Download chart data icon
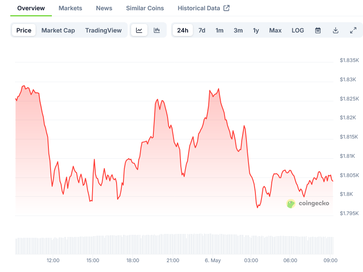This screenshot has height=272, width=363. coord(336,30)
